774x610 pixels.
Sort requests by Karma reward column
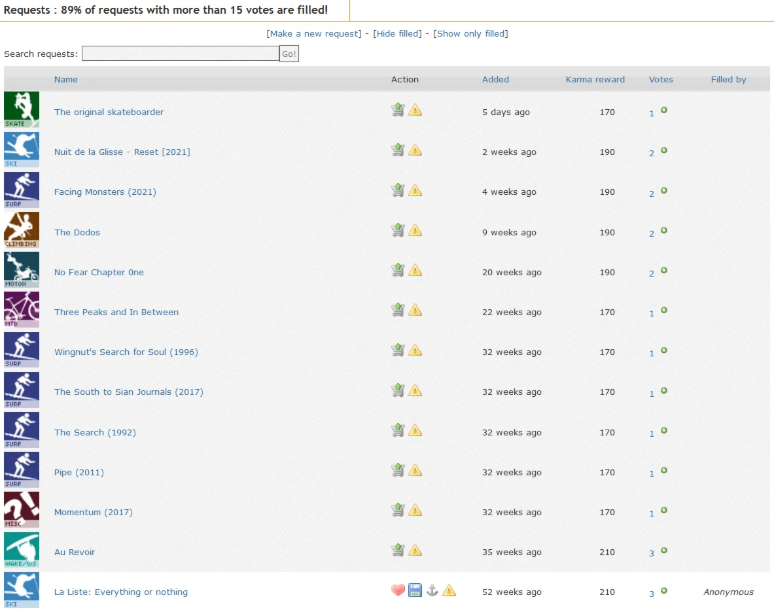(x=595, y=79)
